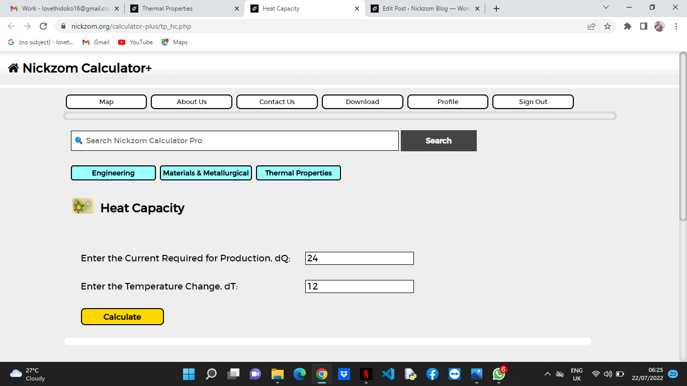Focus the Search Nickzom Calculator Pro field

coord(235,141)
